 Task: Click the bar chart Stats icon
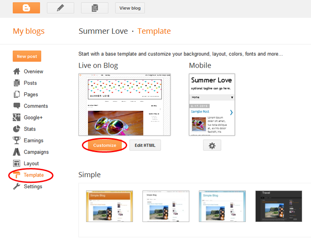click(x=17, y=129)
